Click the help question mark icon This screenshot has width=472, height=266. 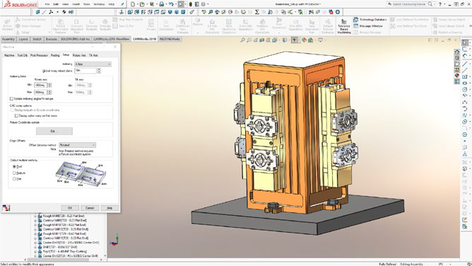pyautogui.click(x=440, y=4)
